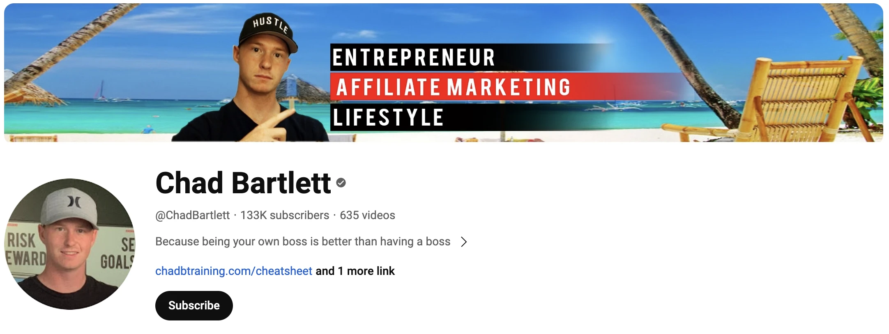Click the Chad Bartlett channel name

[x=243, y=183]
